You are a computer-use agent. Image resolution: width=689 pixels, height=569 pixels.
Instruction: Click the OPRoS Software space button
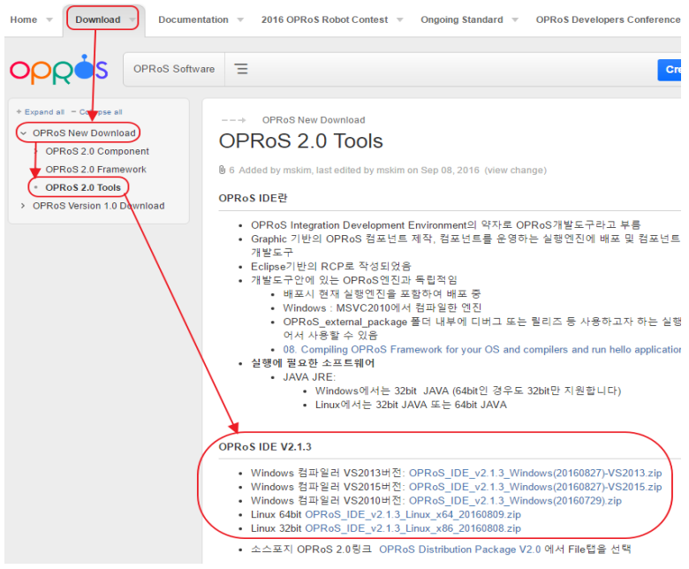click(174, 69)
